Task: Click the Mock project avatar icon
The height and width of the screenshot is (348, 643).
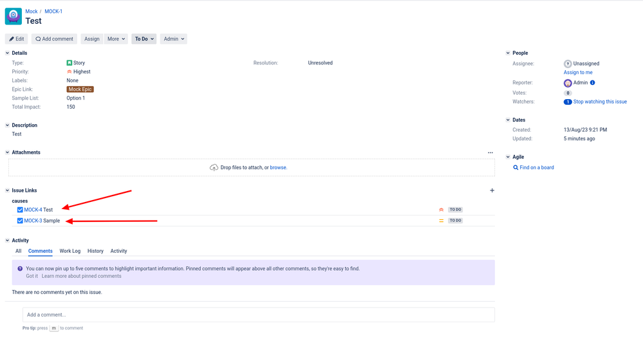Action: 13,16
